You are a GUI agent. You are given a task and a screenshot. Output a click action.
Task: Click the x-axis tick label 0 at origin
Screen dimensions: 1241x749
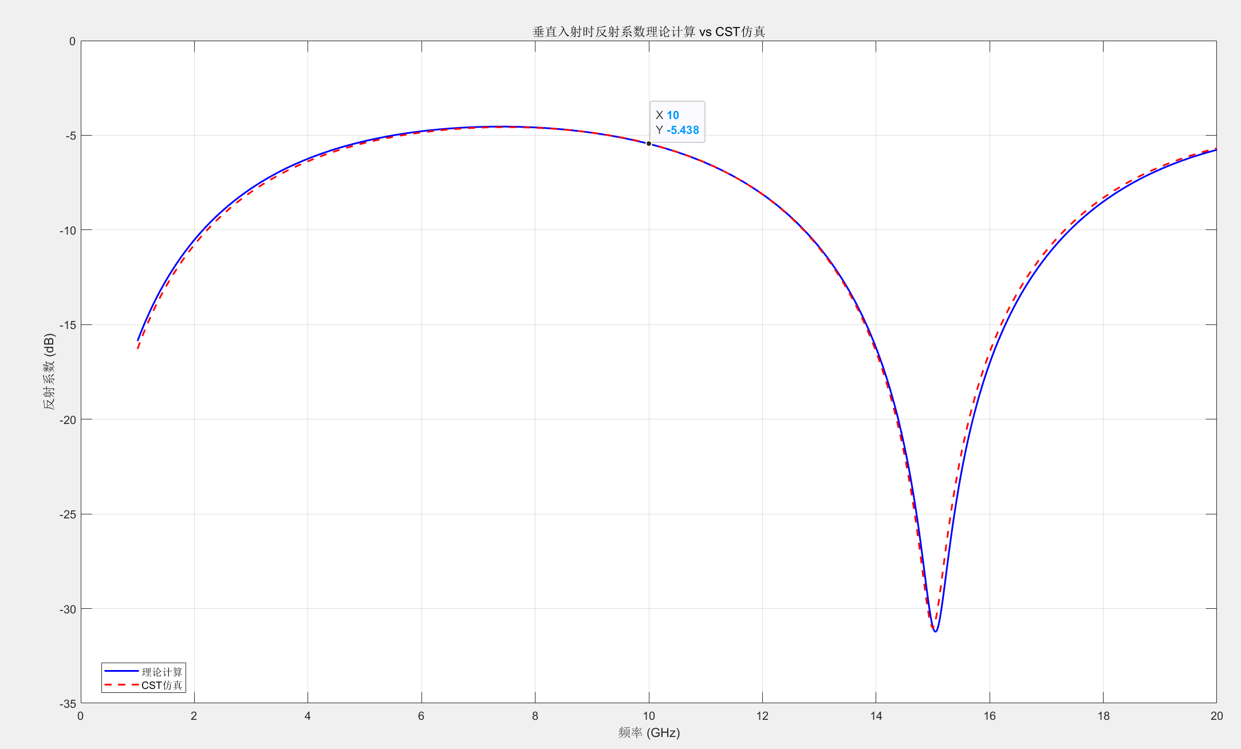click(x=80, y=716)
